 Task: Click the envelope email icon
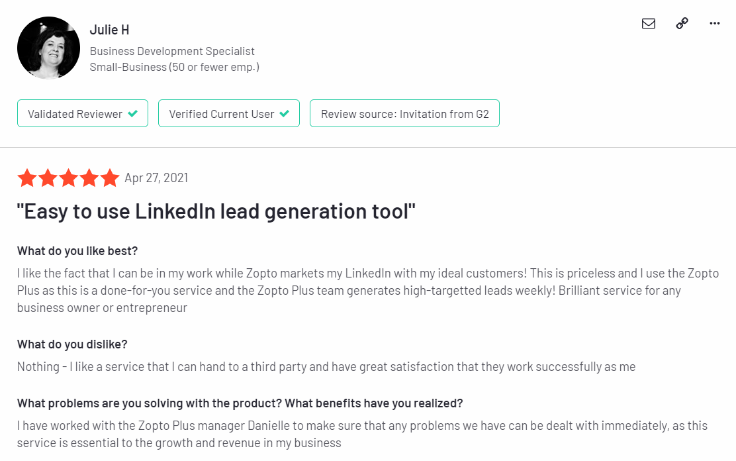[x=648, y=23]
